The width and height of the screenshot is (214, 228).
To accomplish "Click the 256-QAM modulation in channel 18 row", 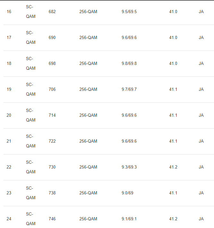I will tap(88, 64).
